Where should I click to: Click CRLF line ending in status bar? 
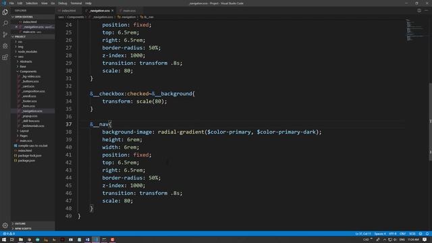tap(402, 234)
